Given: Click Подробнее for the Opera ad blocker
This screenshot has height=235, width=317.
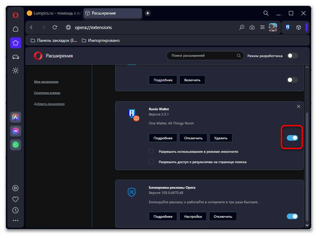Looking at the screenshot, I should point(163,216).
